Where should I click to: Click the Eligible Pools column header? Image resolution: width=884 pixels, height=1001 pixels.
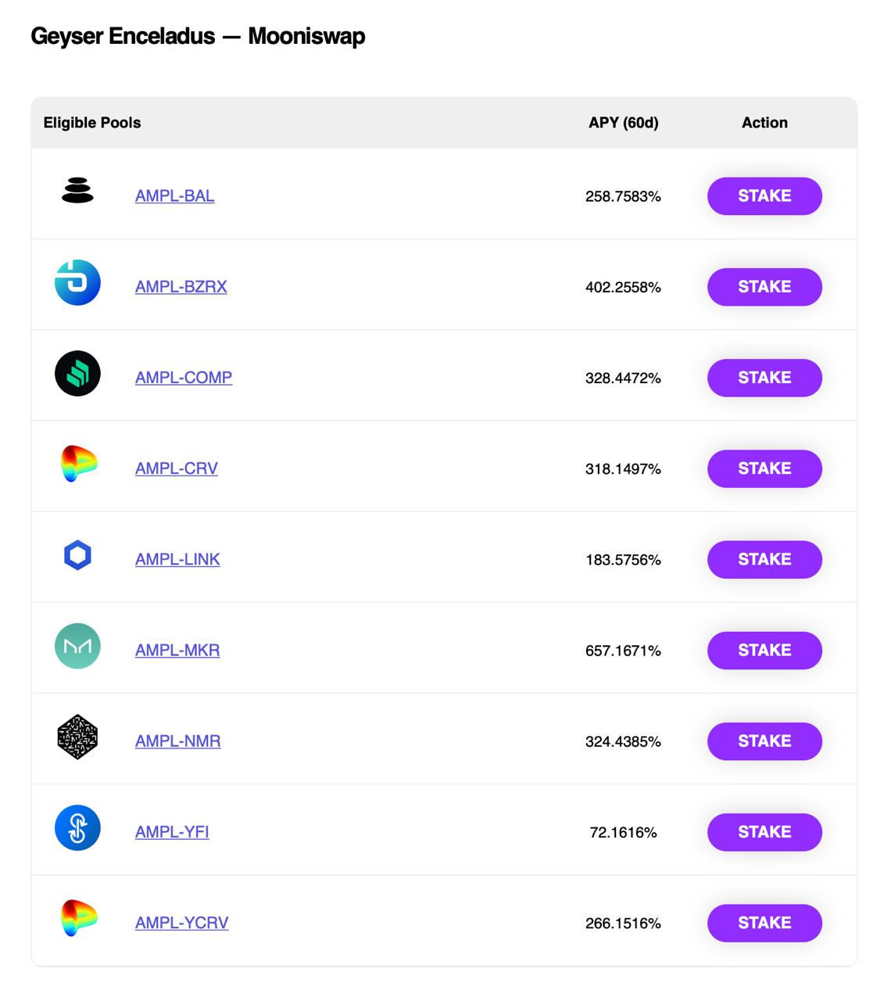point(92,123)
